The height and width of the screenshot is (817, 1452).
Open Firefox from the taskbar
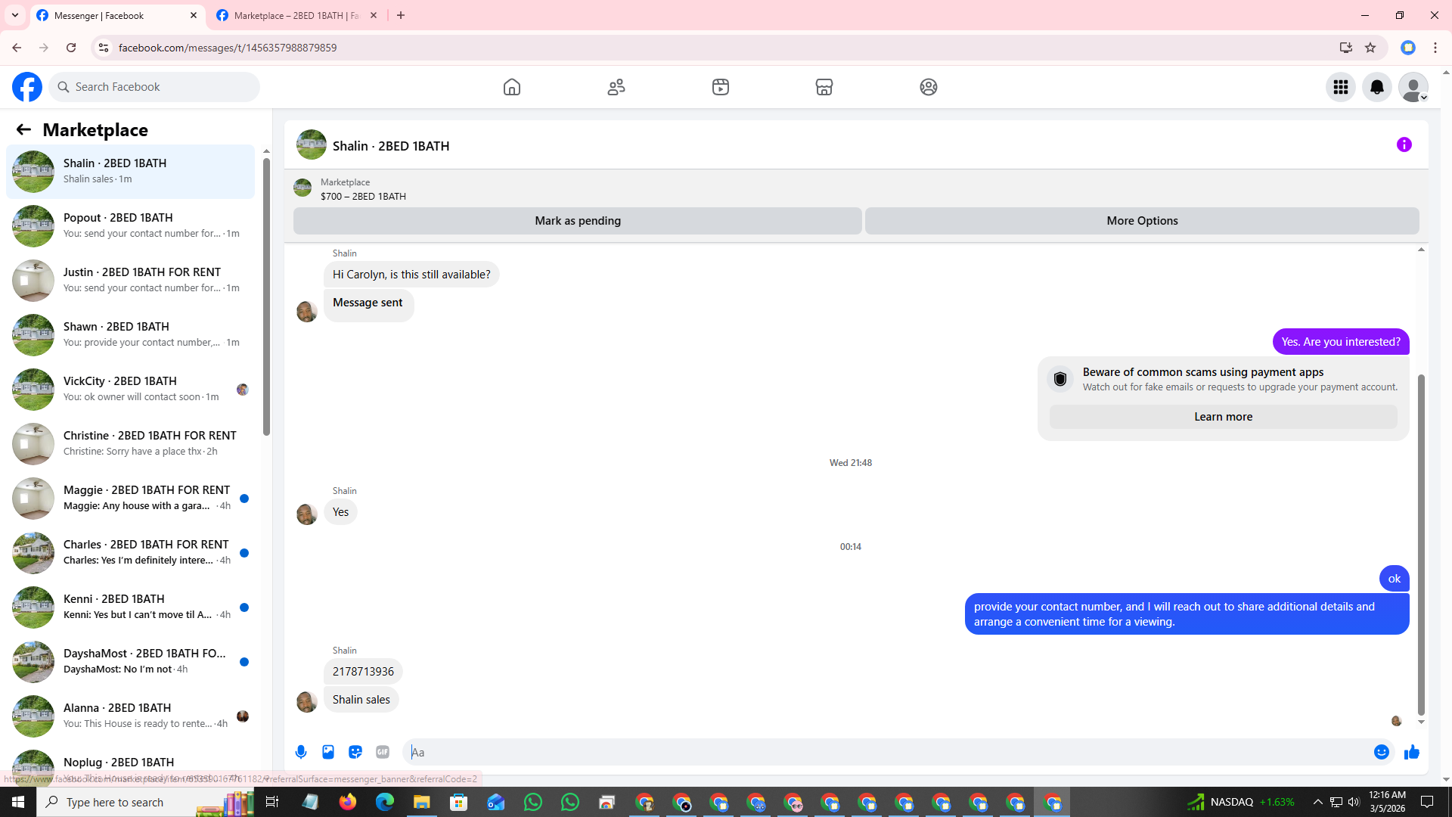[x=348, y=802]
